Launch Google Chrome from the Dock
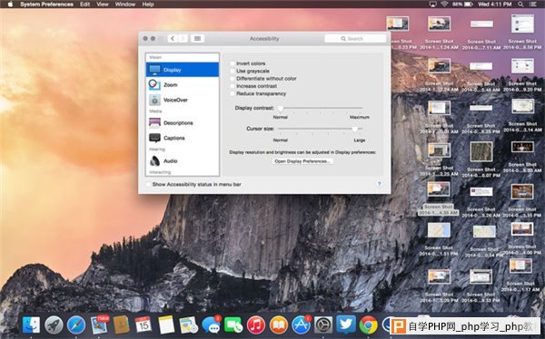This screenshot has width=545, height=339. (369, 325)
